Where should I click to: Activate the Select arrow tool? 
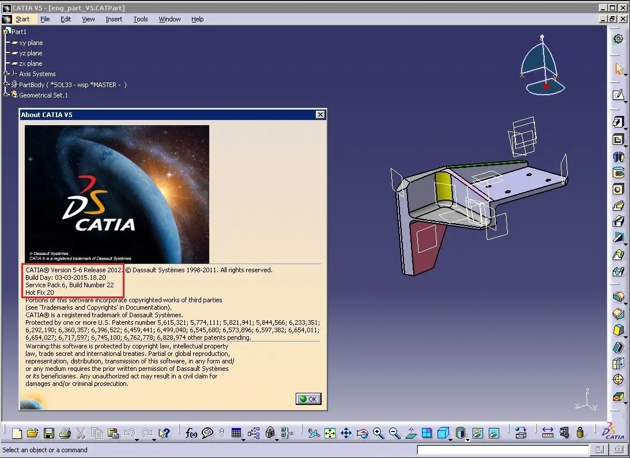[618, 69]
